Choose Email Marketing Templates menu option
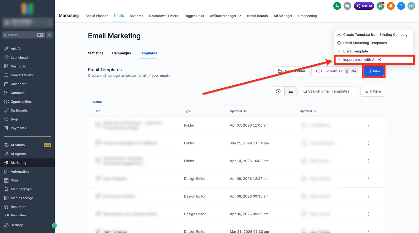This screenshot has width=419, height=233. point(374,43)
